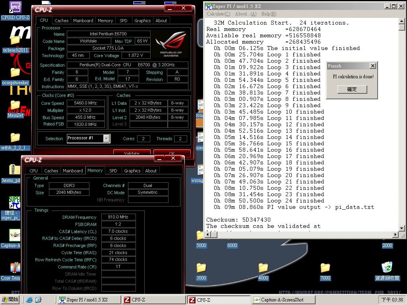Click DRAM Frequency value 910.0 MHz

tap(118, 217)
